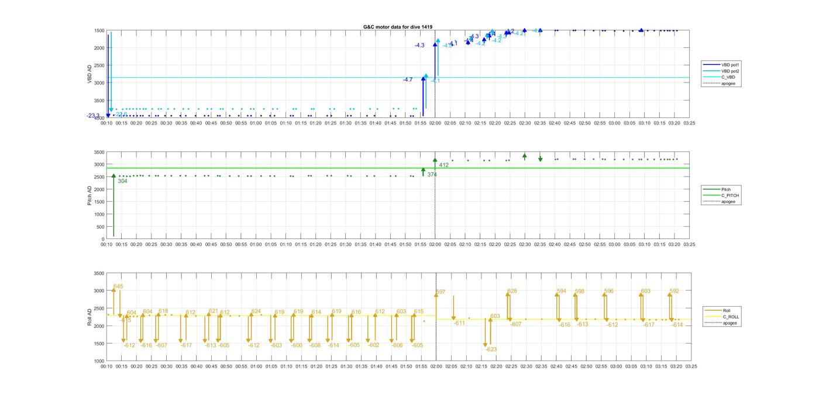Click the 'Pitch AD' axis label
This screenshot has height=405, width=819.
pos(90,195)
